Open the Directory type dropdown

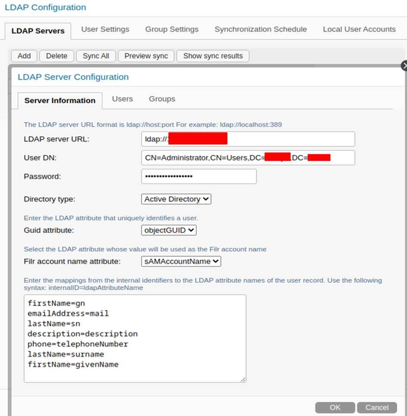(176, 199)
